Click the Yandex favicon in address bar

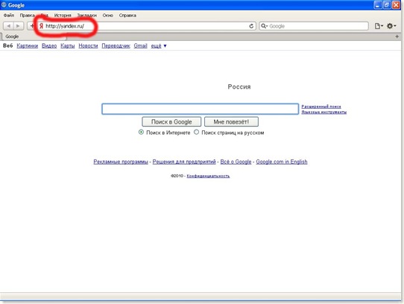coord(41,26)
